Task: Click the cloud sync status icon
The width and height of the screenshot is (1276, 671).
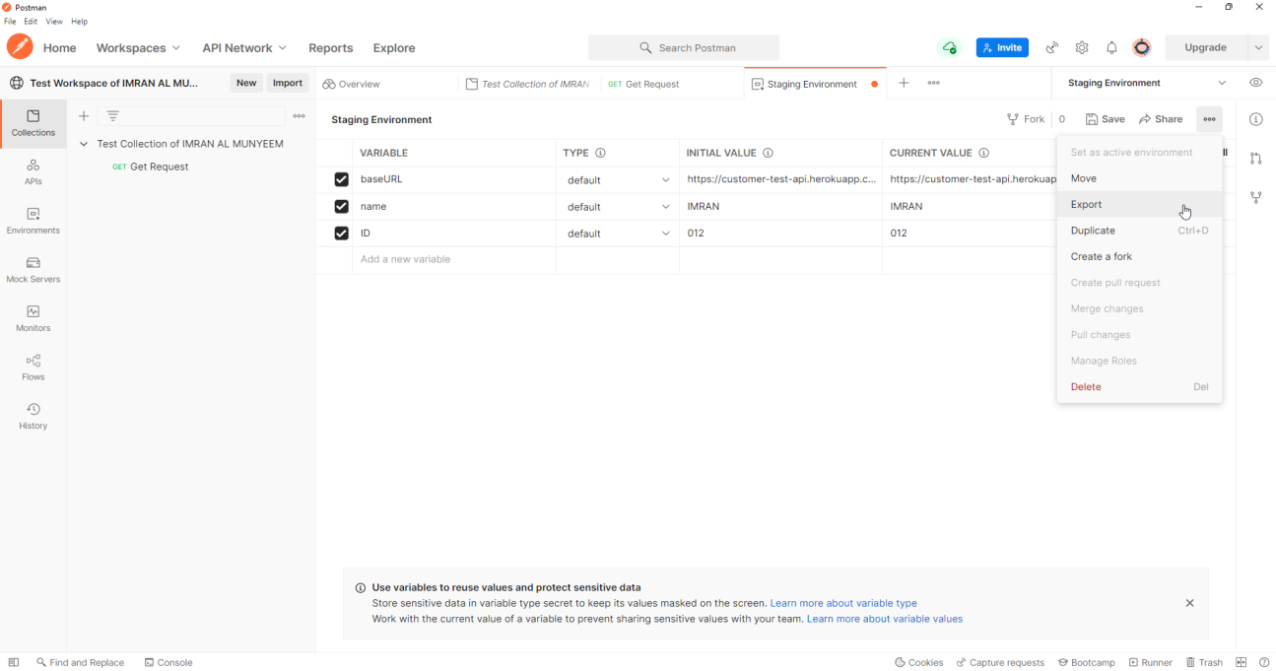Action: point(950,47)
